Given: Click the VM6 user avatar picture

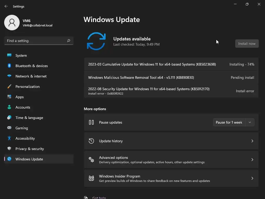Looking at the screenshot, I should [x=12, y=23].
